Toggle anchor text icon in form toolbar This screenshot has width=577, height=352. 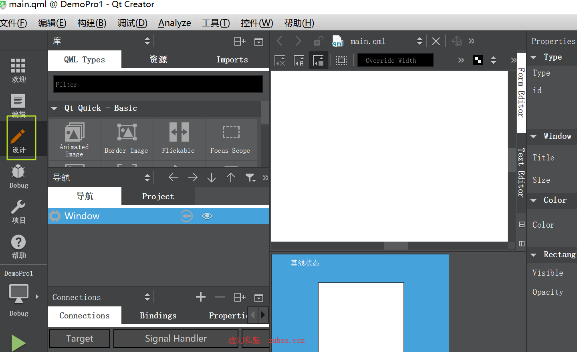click(299, 60)
